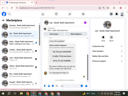Open Windows notification center
Image resolution: width=128 pixels, height=96 pixels.
tap(124, 93)
